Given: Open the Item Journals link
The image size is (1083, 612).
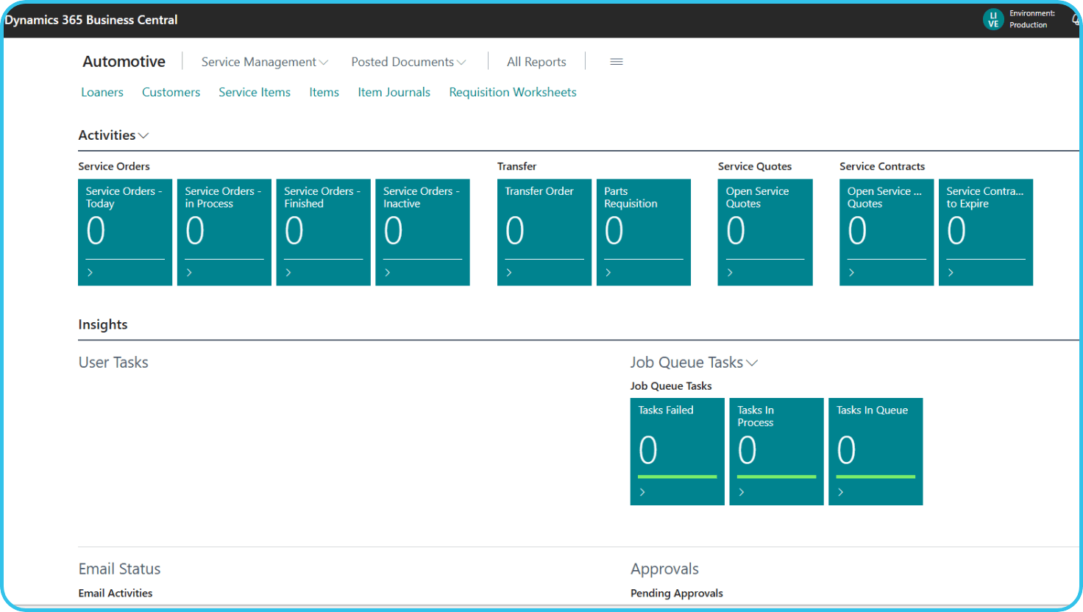Looking at the screenshot, I should pos(394,92).
